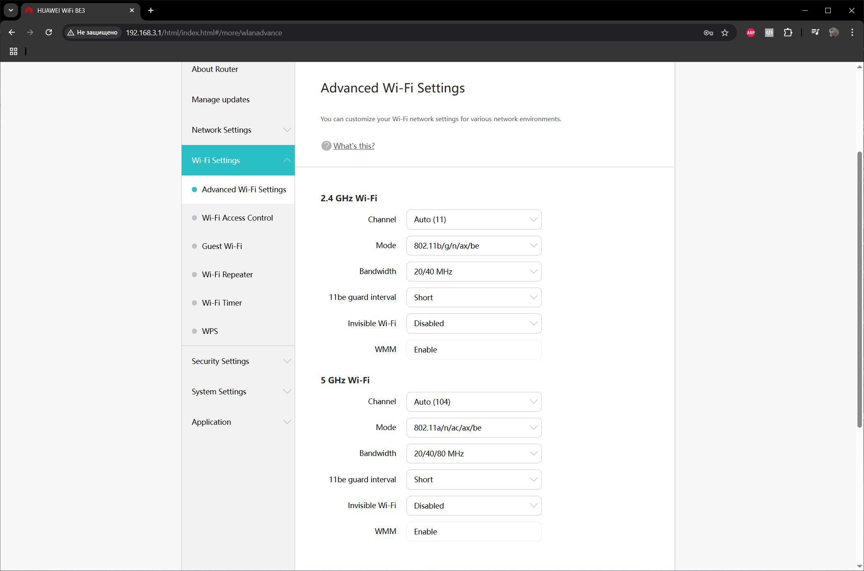Image resolution: width=864 pixels, height=571 pixels.
Task: Open 5 GHz Bandwidth dropdown
Action: [x=474, y=454]
